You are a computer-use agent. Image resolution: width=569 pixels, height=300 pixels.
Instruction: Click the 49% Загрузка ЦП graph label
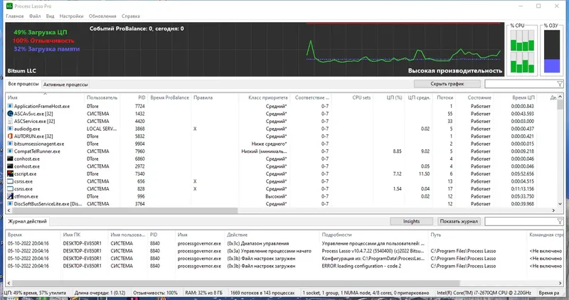(41, 32)
